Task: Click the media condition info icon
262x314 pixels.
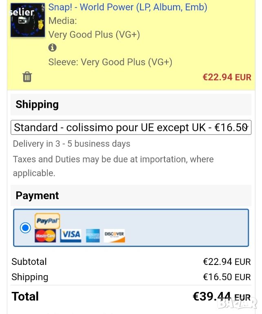Action: 52,48
